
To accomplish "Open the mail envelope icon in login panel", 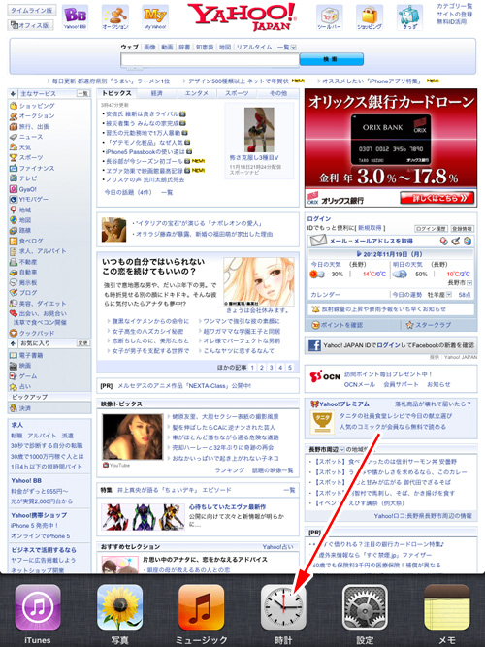I will click(318, 241).
